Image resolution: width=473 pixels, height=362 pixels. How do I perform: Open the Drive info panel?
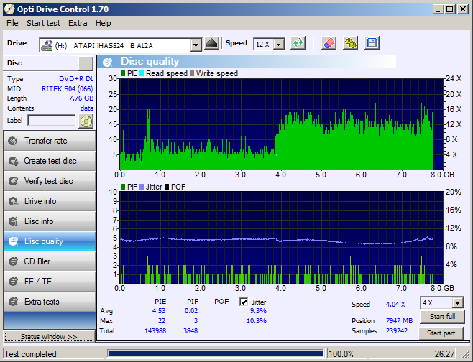click(50, 201)
